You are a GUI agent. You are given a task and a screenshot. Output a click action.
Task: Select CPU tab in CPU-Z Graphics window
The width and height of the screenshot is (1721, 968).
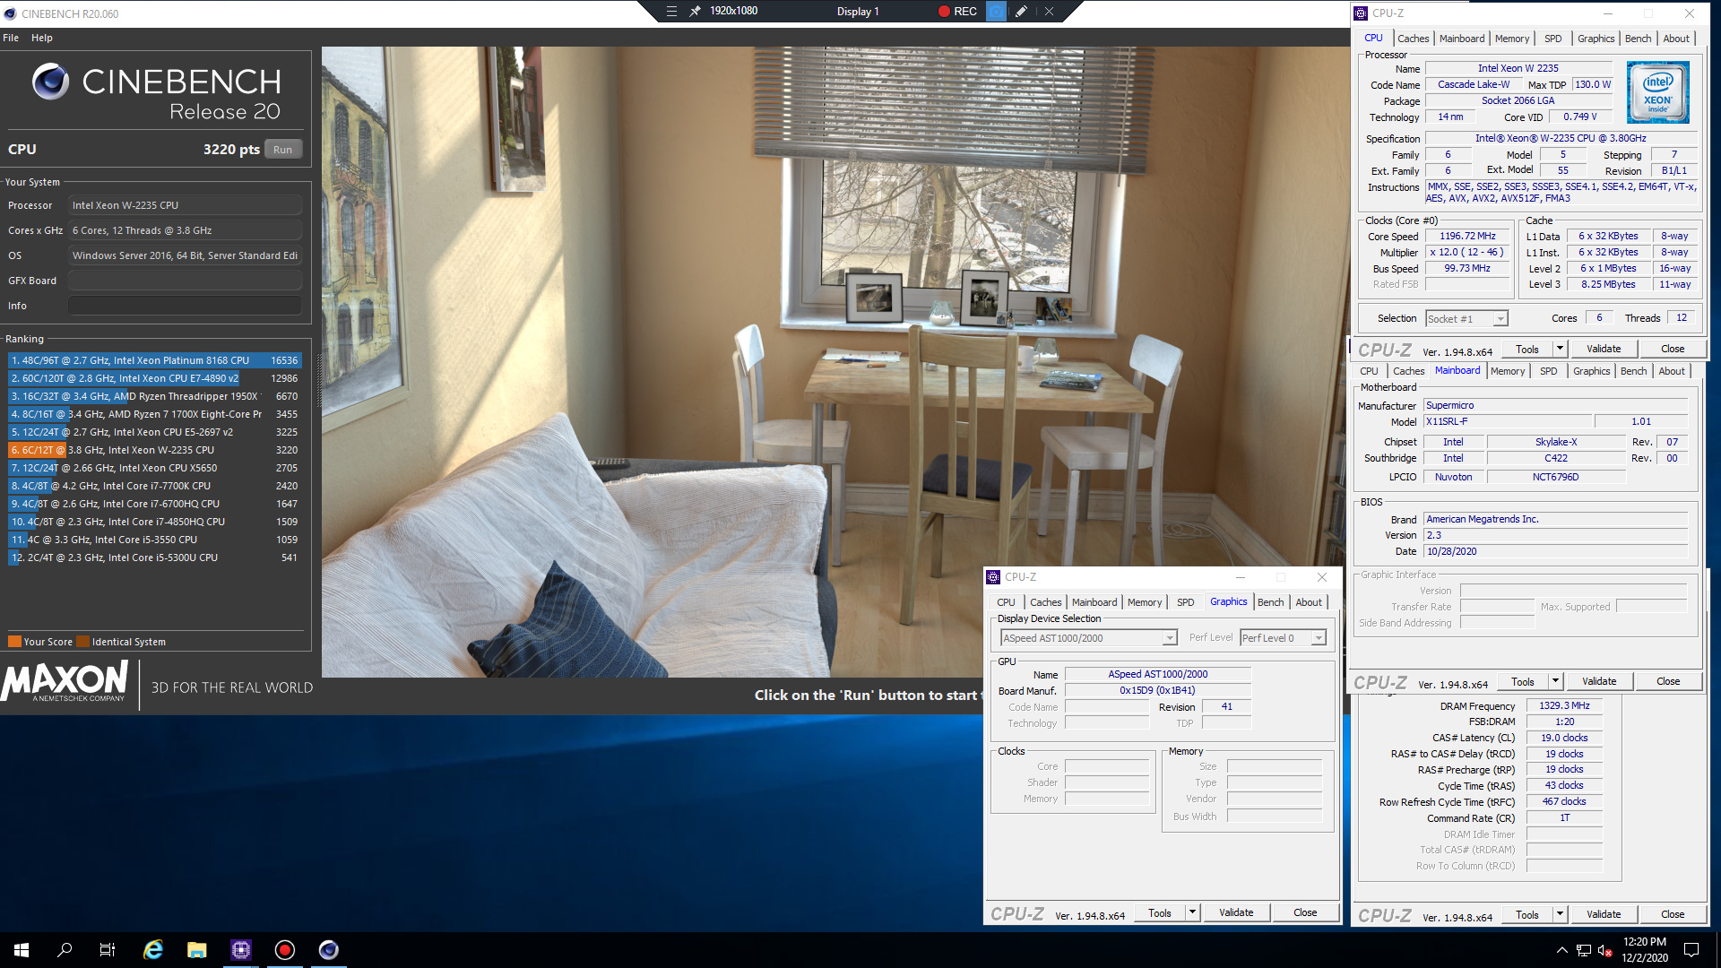pos(1006,602)
